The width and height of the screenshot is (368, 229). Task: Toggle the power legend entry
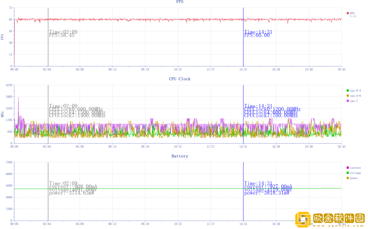click(x=353, y=178)
